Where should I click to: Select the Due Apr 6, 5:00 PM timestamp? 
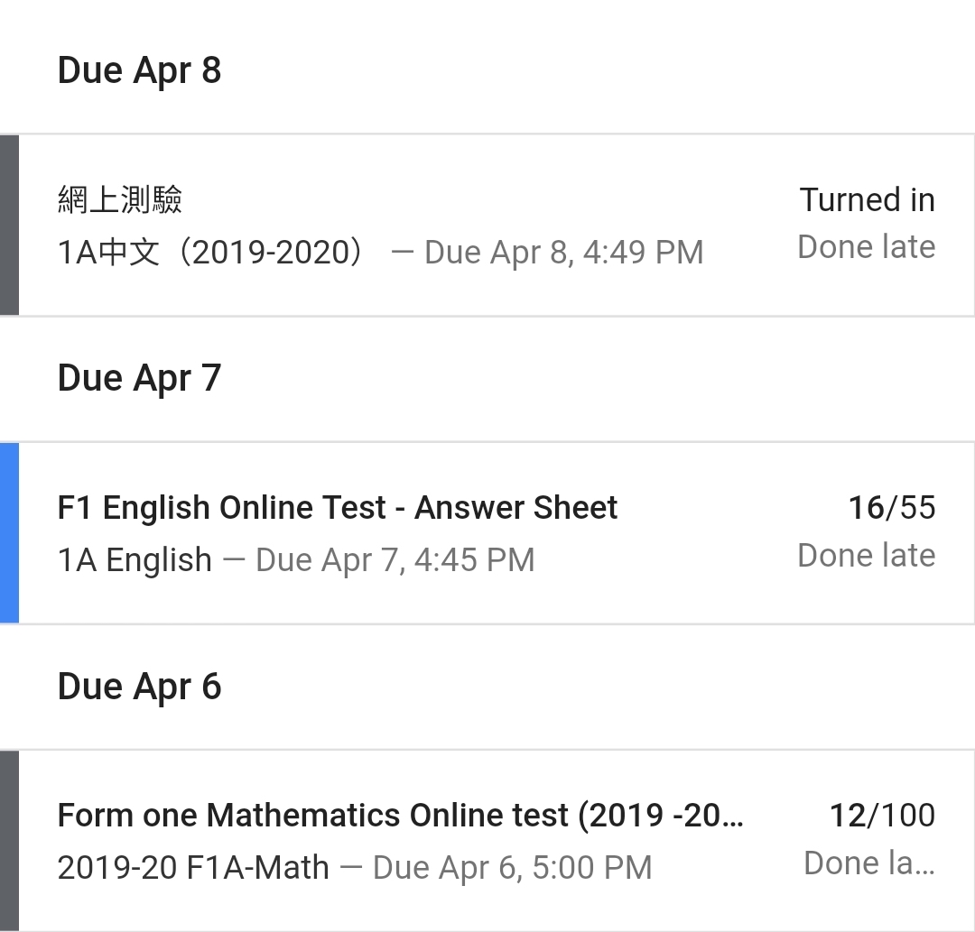(512, 868)
